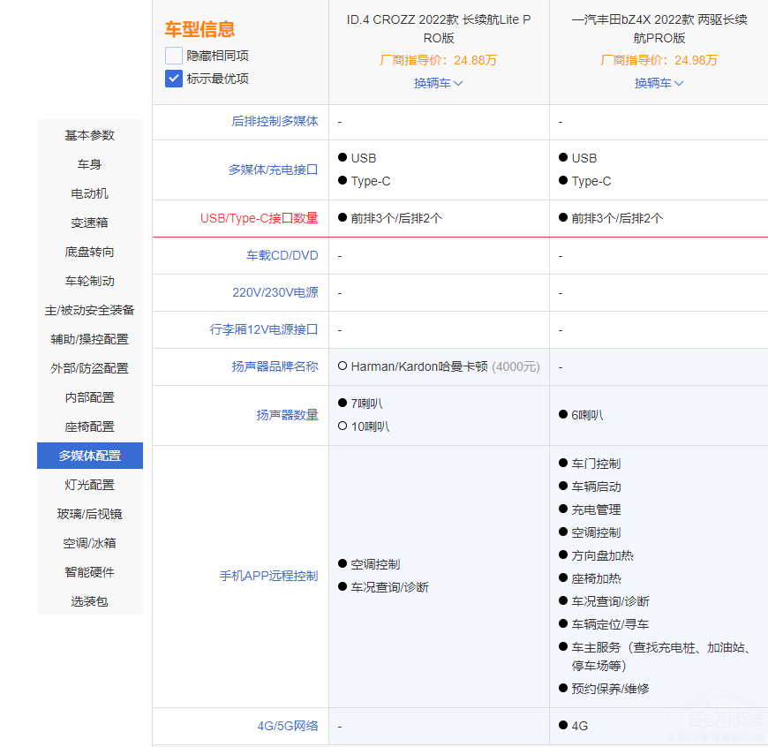The height and width of the screenshot is (747, 768).
Task: Go to 电动机 section
Action: click(89, 193)
